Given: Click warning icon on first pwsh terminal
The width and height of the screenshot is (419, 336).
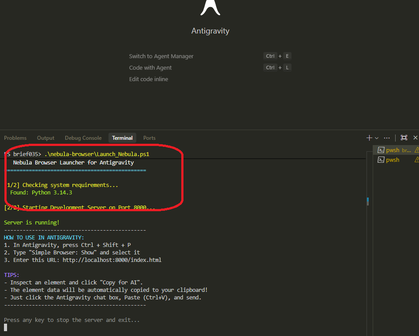Looking at the screenshot, I should 417,150.
